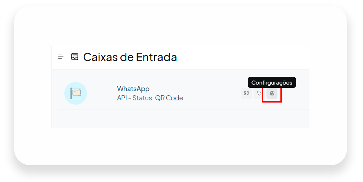Click the restart arrow icon next to QR code
The height and width of the screenshot is (182, 363).
coord(259,93)
